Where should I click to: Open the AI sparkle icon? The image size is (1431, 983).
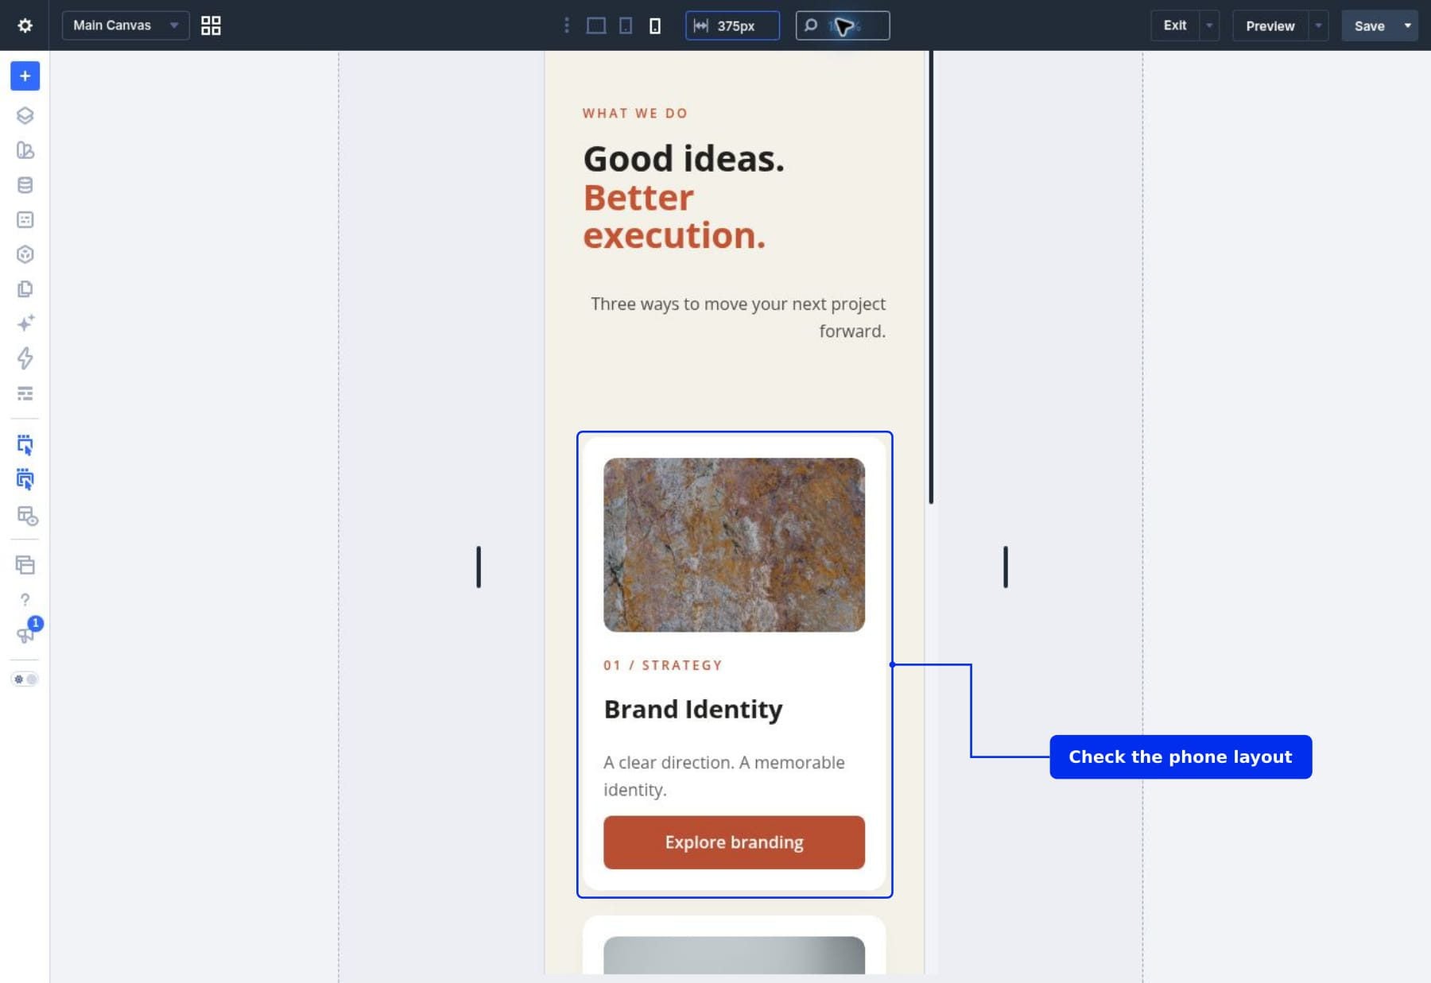click(x=25, y=323)
